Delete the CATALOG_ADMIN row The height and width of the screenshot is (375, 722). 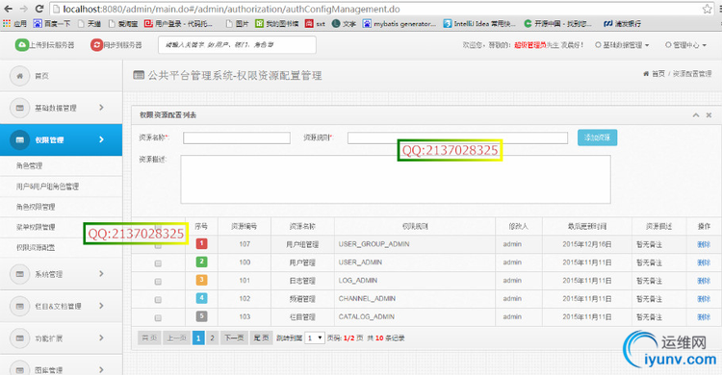tap(704, 317)
